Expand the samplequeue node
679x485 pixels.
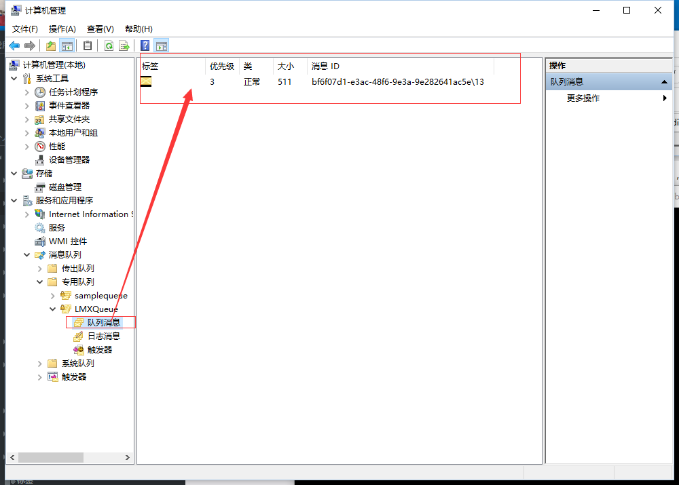coord(53,296)
